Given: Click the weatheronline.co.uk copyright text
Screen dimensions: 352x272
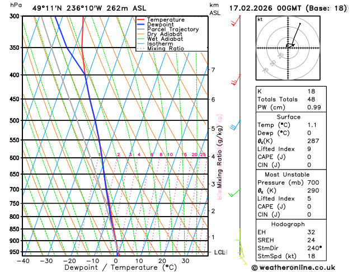Looking at the screenshot, I should (293, 268).
